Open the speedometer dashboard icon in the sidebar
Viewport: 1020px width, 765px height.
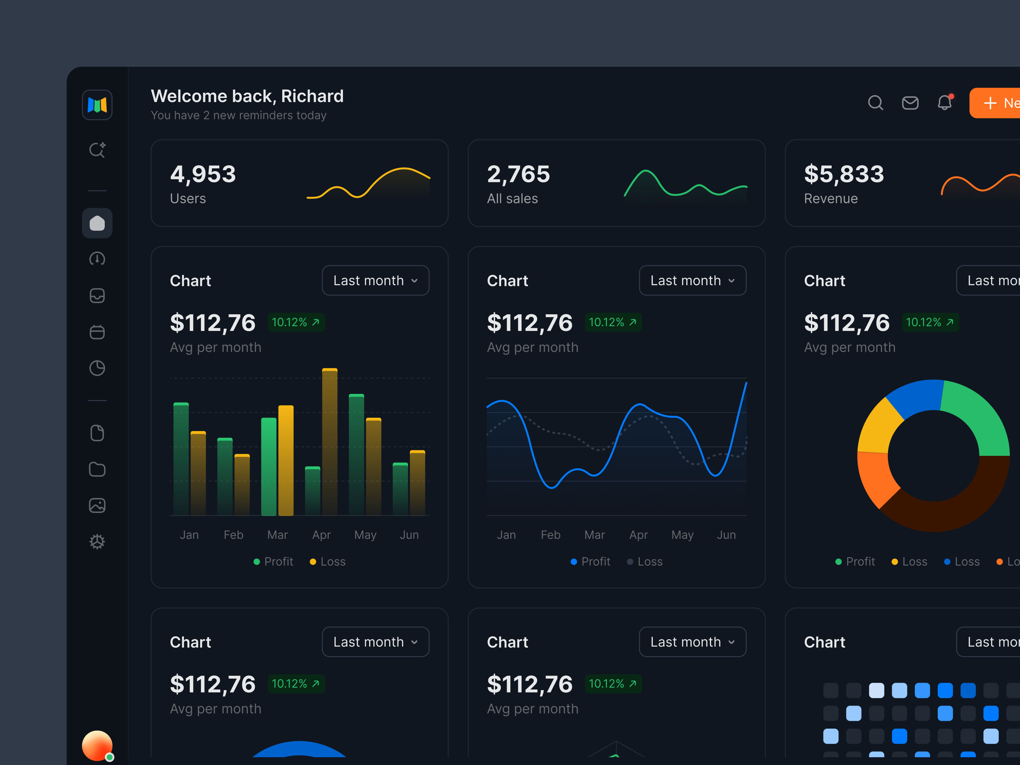click(97, 259)
